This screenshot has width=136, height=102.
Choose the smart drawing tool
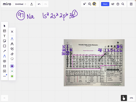coord(12,49)
